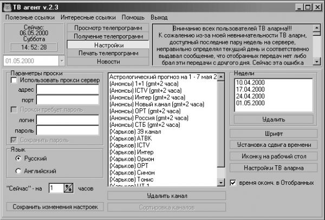Image resolution: width=325 pixels, height=220 pixels.
Task: Open the Полезные ссылки menu
Action: (x=30, y=17)
